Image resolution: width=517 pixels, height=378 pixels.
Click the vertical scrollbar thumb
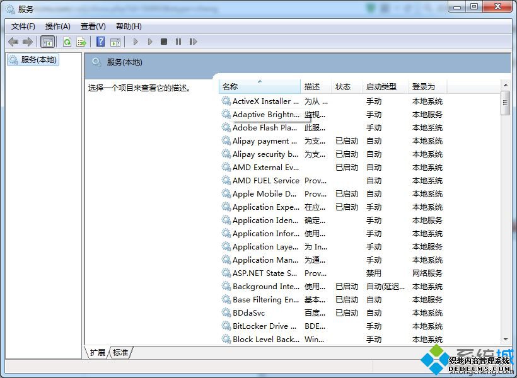(505, 103)
